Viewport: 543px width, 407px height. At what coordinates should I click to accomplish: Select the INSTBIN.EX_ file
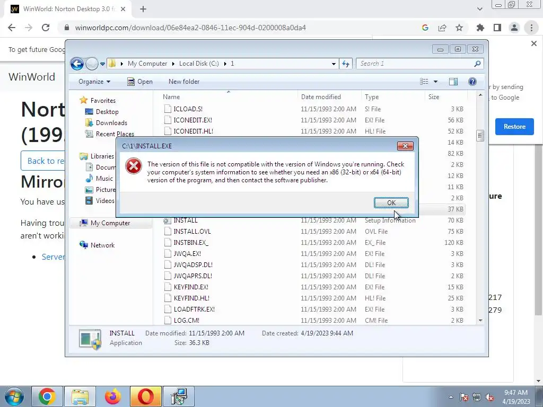click(191, 243)
